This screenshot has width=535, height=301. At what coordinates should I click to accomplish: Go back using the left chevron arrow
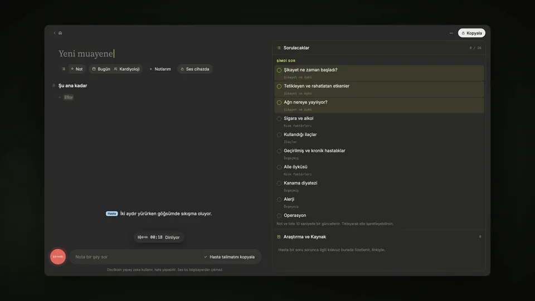pyautogui.click(x=55, y=33)
